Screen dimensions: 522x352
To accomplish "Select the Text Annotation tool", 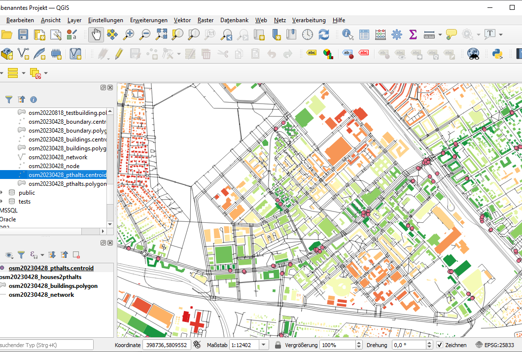I will click(x=490, y=35).
